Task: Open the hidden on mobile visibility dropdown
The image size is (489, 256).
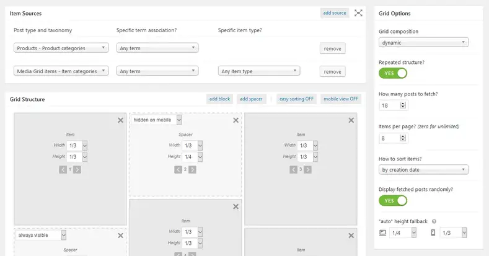Action: click(156, 120)
